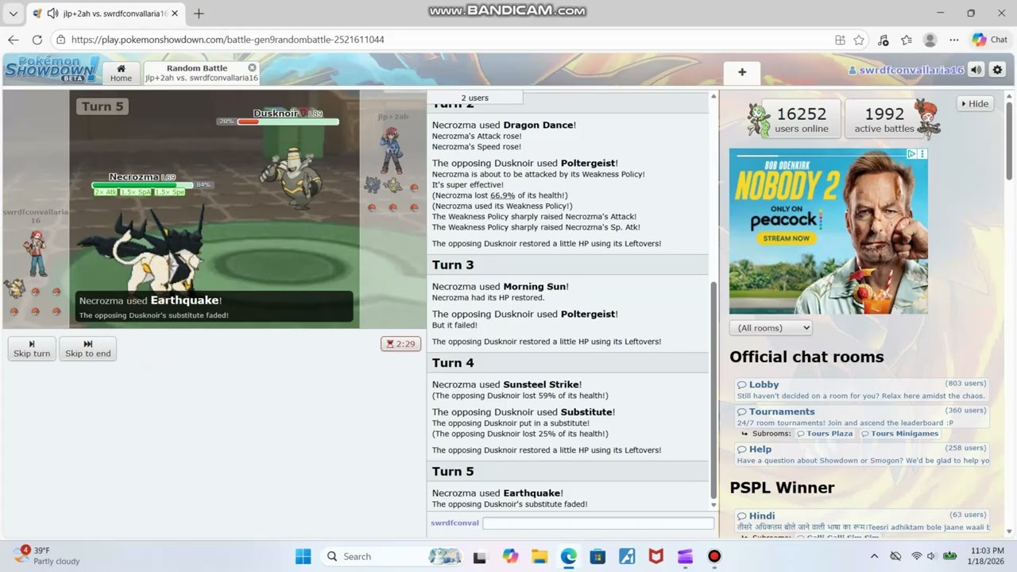
Task: Toggle Showdown sound with the speaker icon
Action: click(x=976, y=70)
